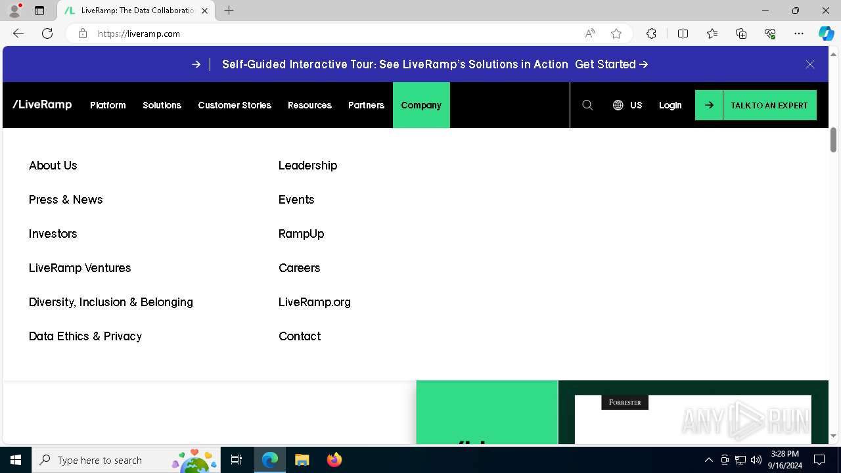Screen dimensions: 841x473
Task: Click the browser Back arrow
Action: (x=18, y=34)
